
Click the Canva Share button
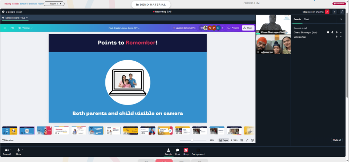tap(248, 28)
